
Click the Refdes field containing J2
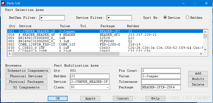[x=90, y=76]
